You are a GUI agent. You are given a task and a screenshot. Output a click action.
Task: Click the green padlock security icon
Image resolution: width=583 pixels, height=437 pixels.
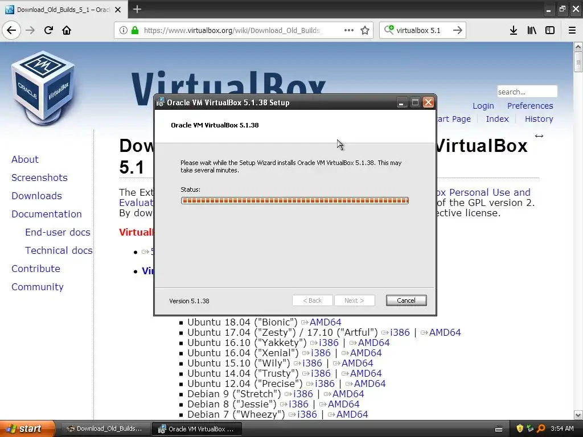[135, 30]
